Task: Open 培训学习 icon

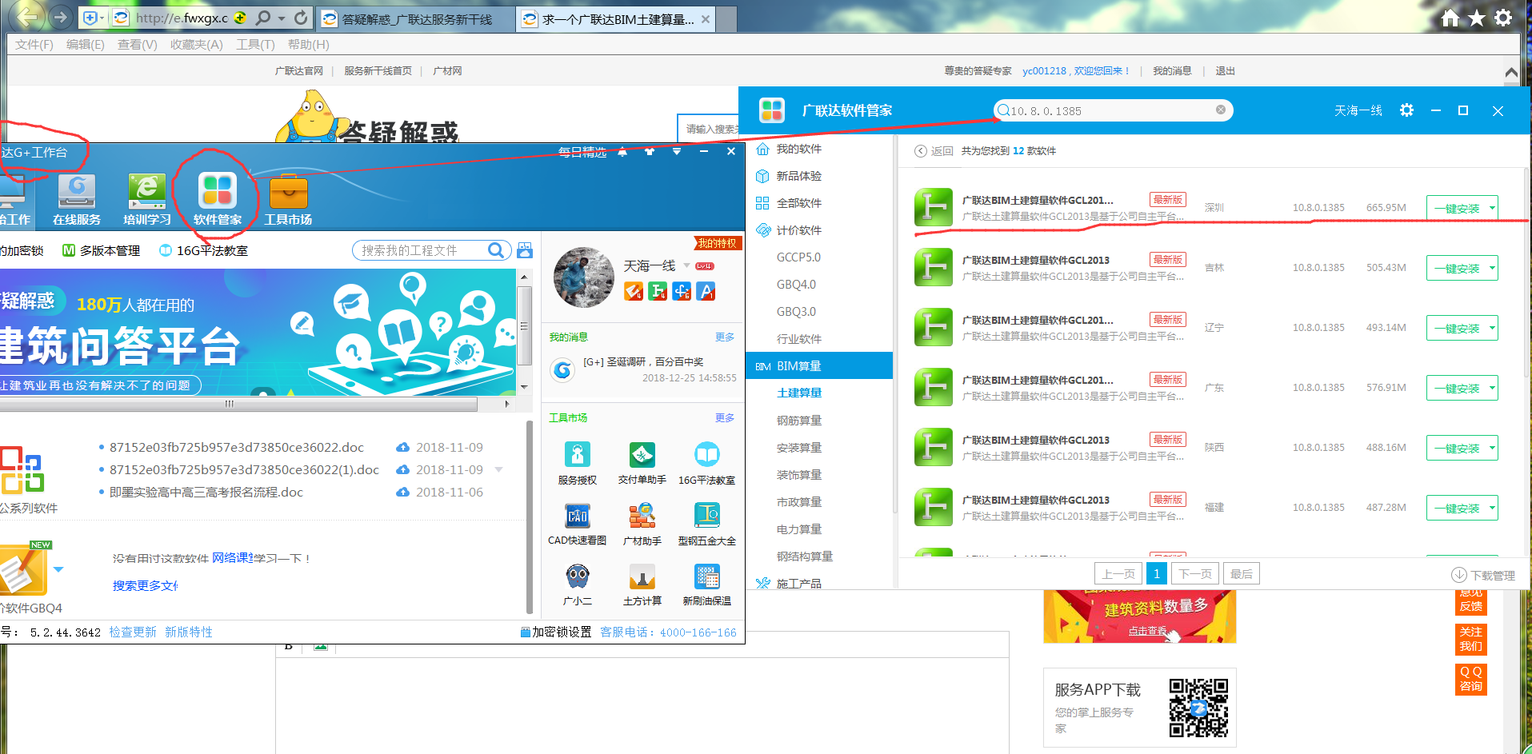Action: click(x=147, y=200)
